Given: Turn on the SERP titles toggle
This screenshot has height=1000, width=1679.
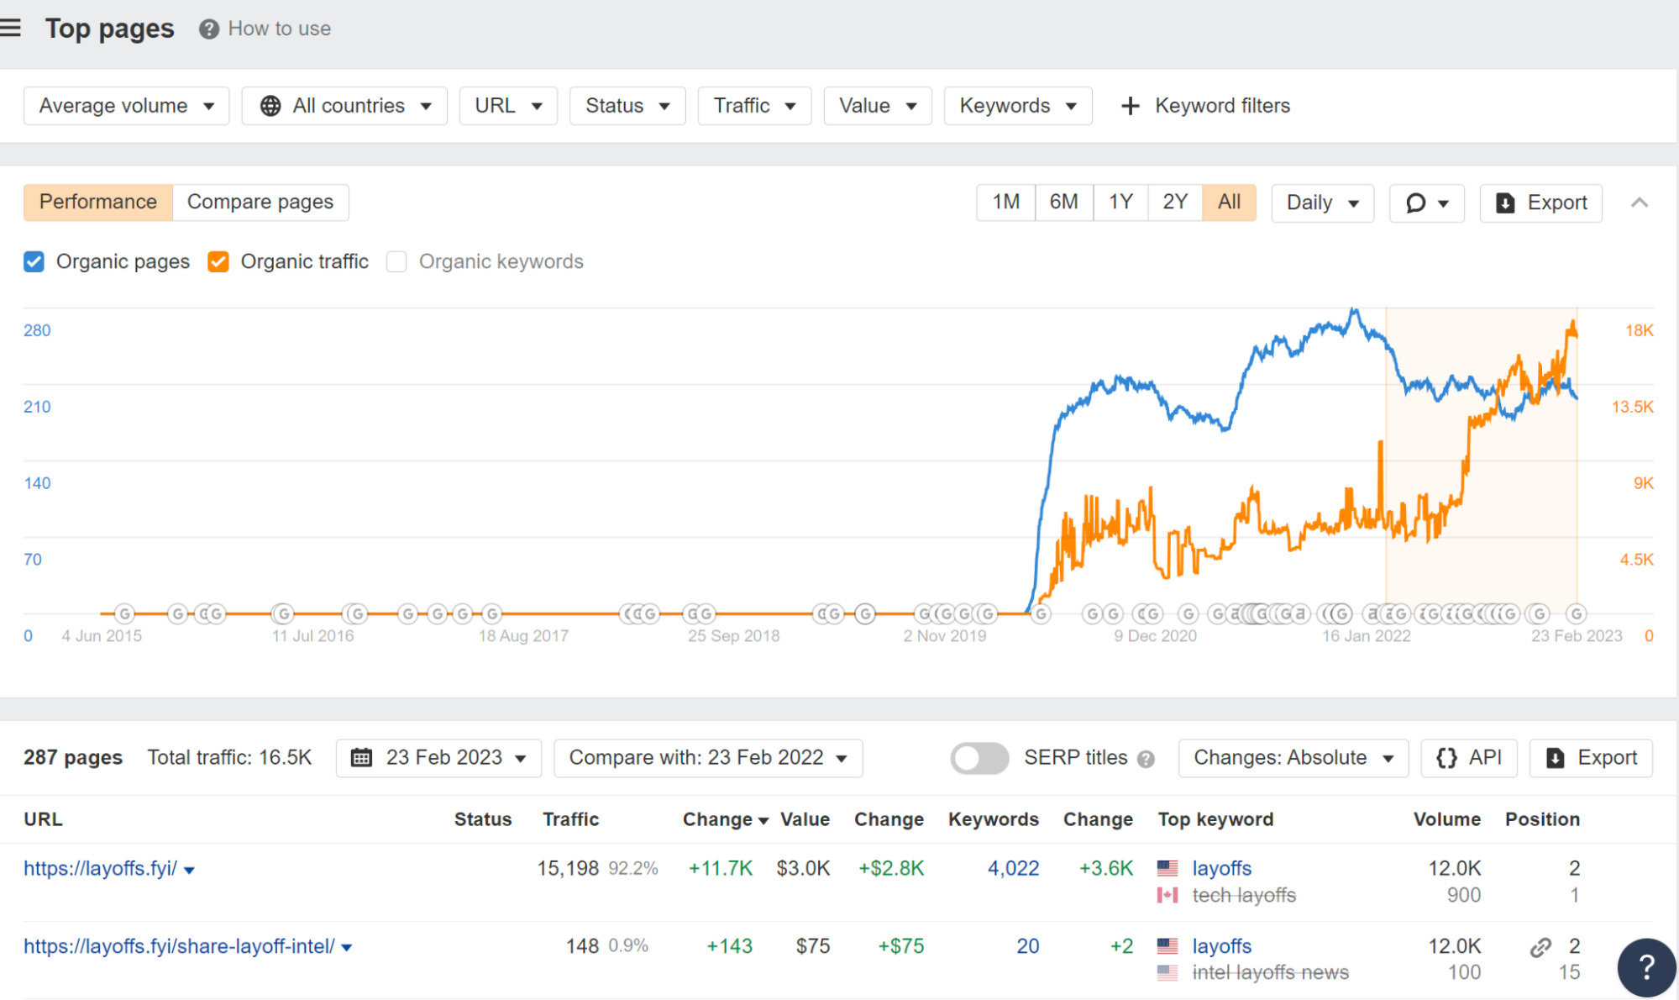Looking at the screenshot, I should [x=979, y=757].
